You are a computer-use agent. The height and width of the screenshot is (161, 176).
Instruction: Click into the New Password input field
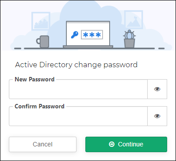pos(78,89)
